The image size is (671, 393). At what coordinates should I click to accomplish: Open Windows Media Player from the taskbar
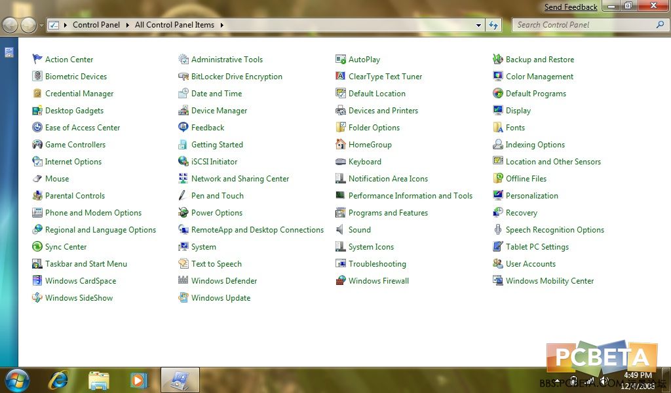(138, 379)
